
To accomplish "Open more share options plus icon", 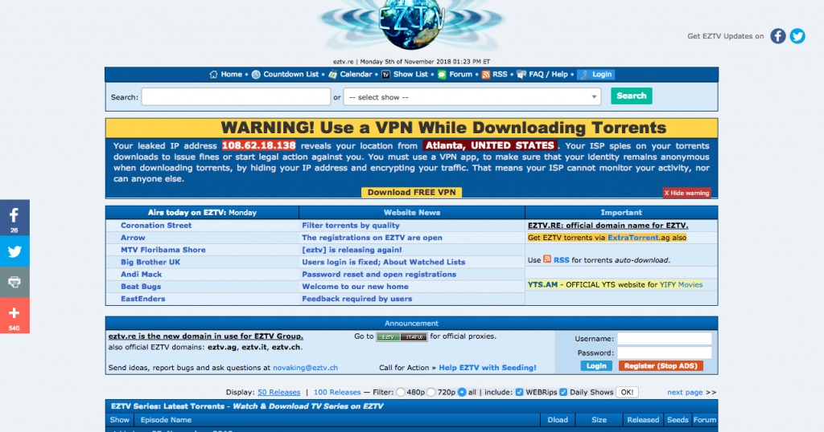I will click(x=14, y=316).
